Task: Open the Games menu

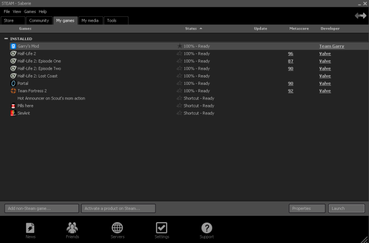Action: [x=30, y=11]
